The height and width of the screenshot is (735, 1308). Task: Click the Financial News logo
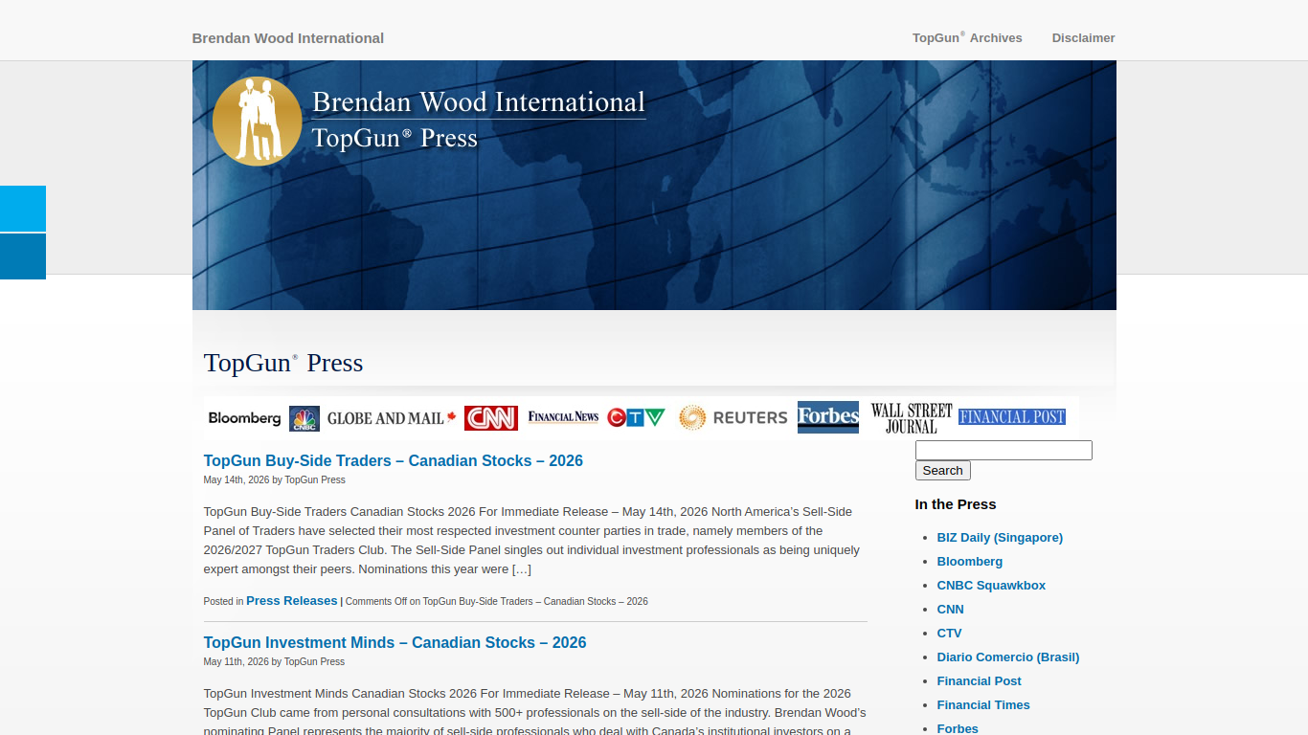(563, 417)
